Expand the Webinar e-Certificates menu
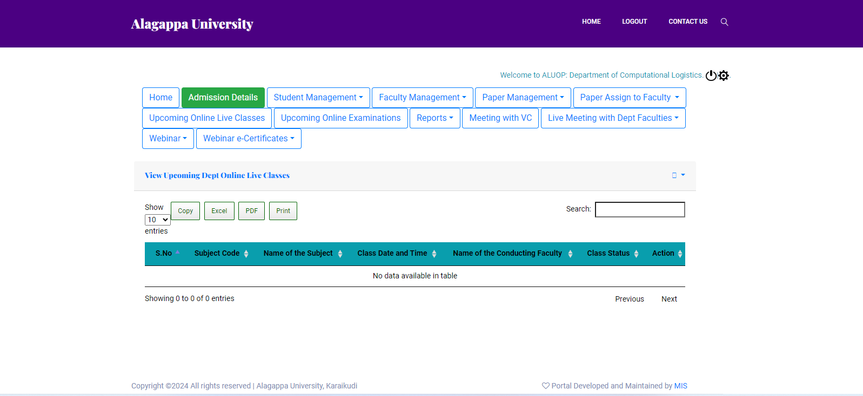 (249, 139)
